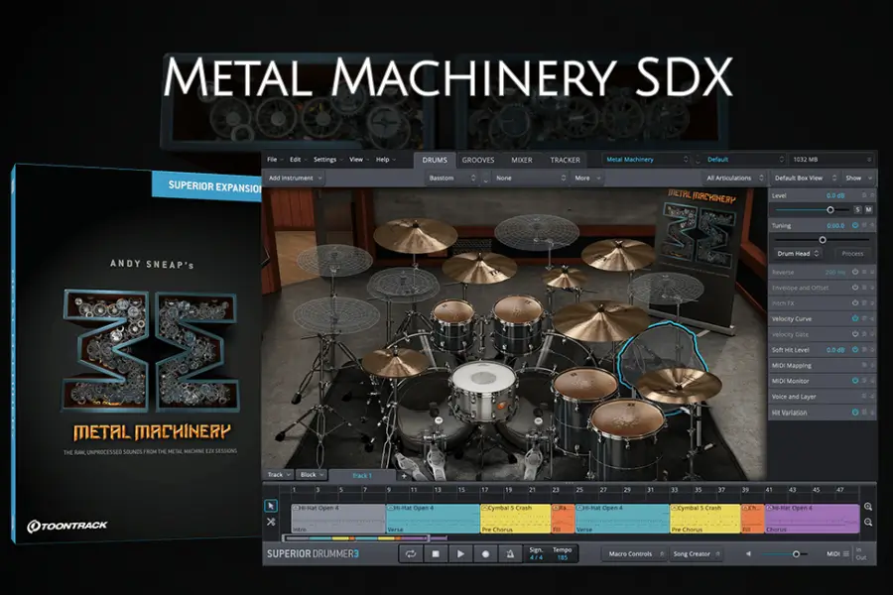Open the Voice and Layer row menu icon
Screen dimensions: 893x595
[x=864, y=397]
